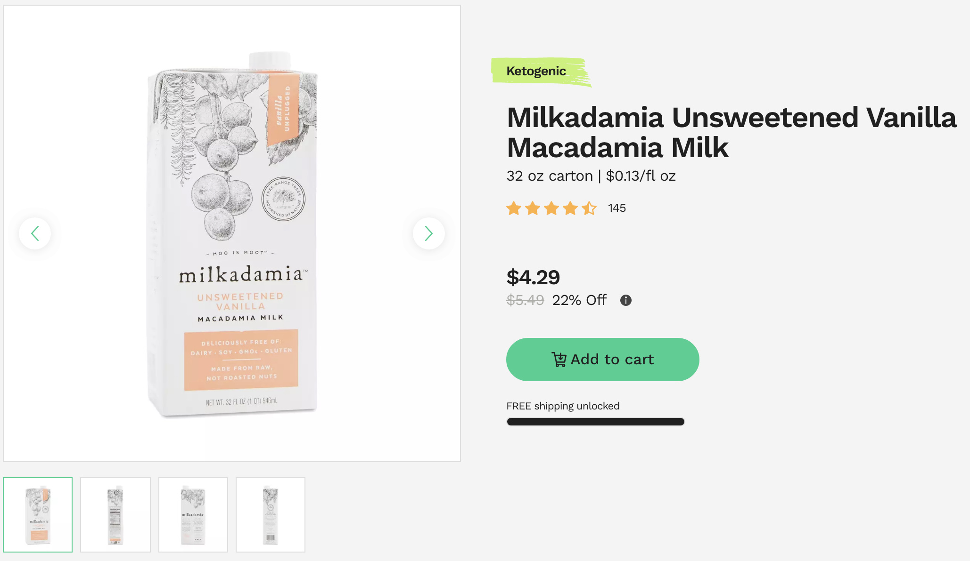Click the discount info icon
Image resolution: width=970 pixels, height=561 pixels.
pos(625,300)
